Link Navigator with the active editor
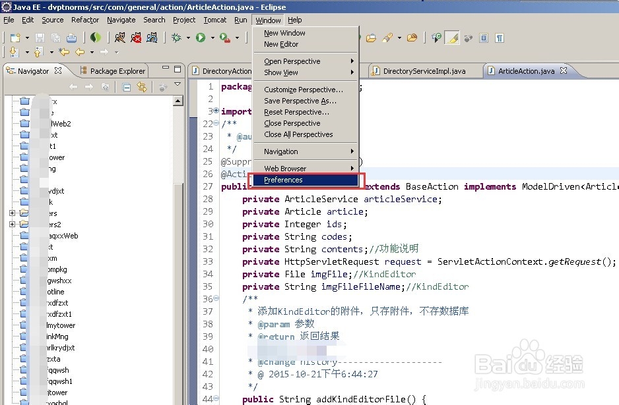The image size is (619, 405). [141, 87]
